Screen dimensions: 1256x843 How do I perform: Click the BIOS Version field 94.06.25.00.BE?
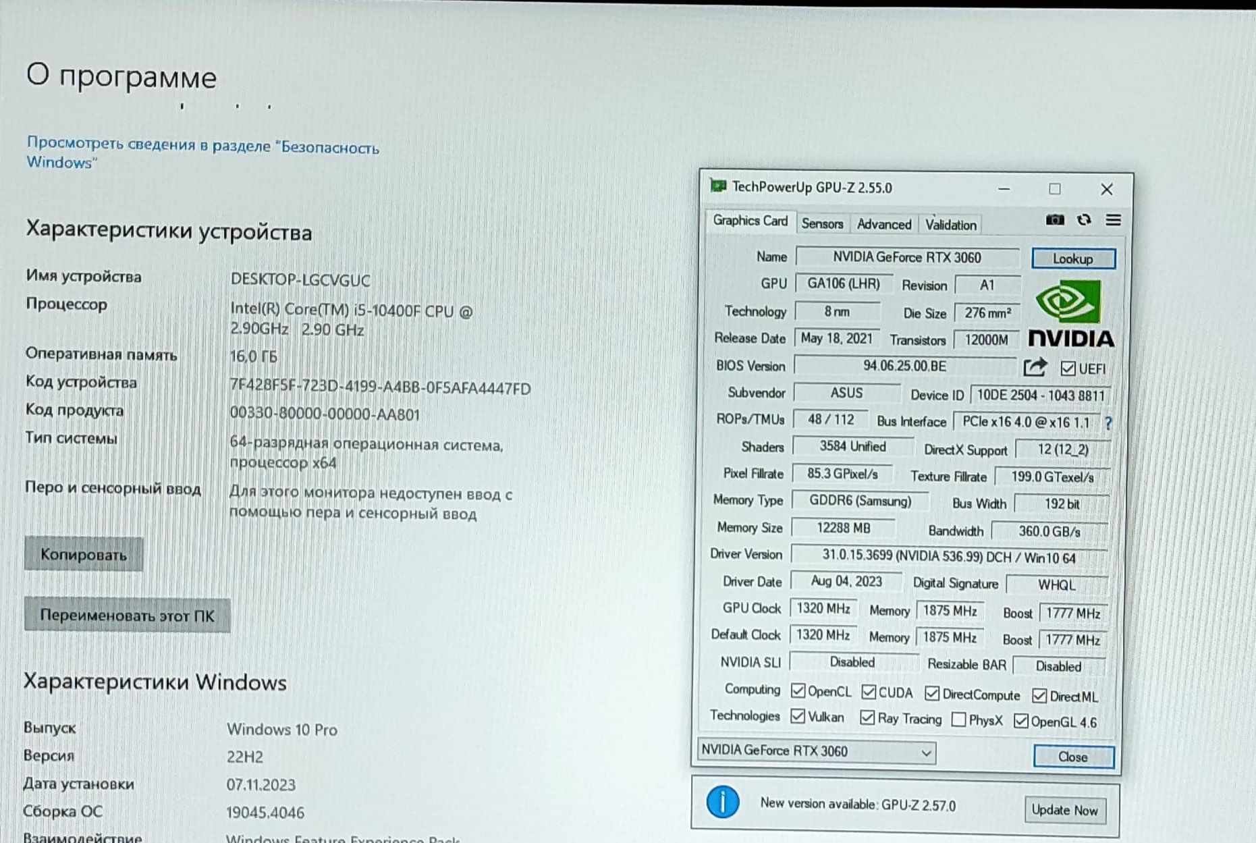(904, 366)
